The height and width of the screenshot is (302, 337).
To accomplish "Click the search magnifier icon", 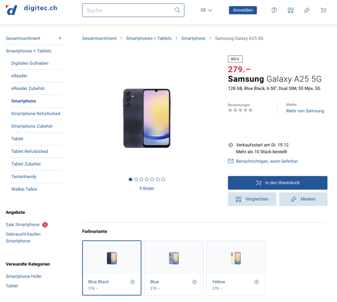I will (177, 10).
